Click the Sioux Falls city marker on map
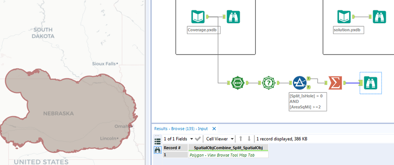This screenshot has width=394, height=165. point(117,64)
